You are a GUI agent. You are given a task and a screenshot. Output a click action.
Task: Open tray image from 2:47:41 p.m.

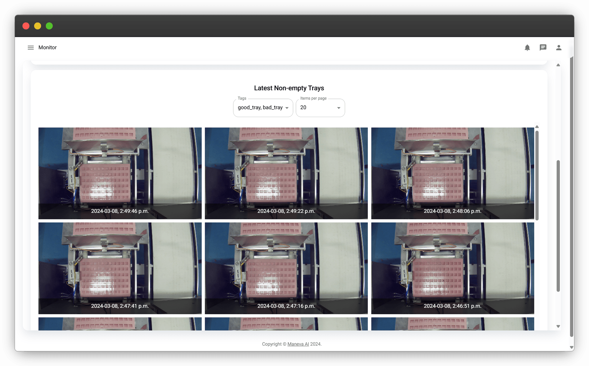tap(120, 268)
